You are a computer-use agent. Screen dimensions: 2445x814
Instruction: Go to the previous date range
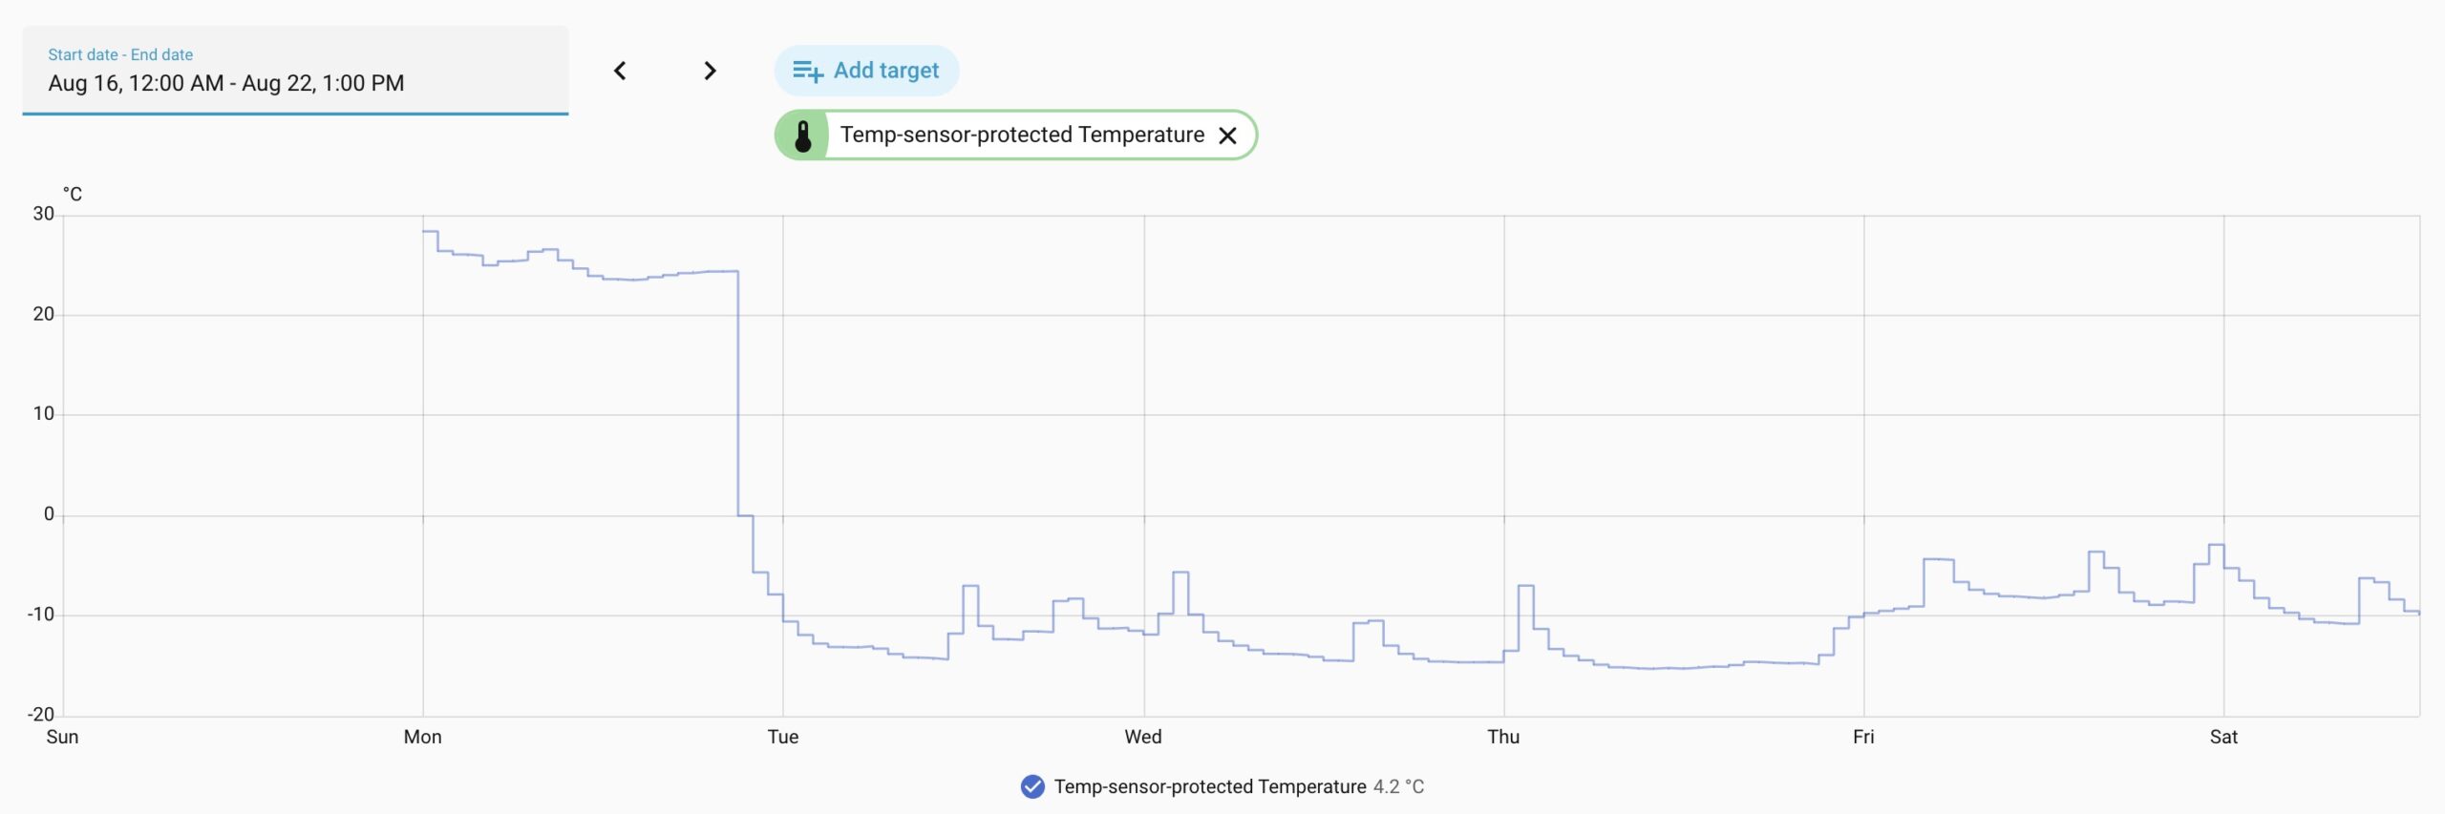click(x=620, y=71)
